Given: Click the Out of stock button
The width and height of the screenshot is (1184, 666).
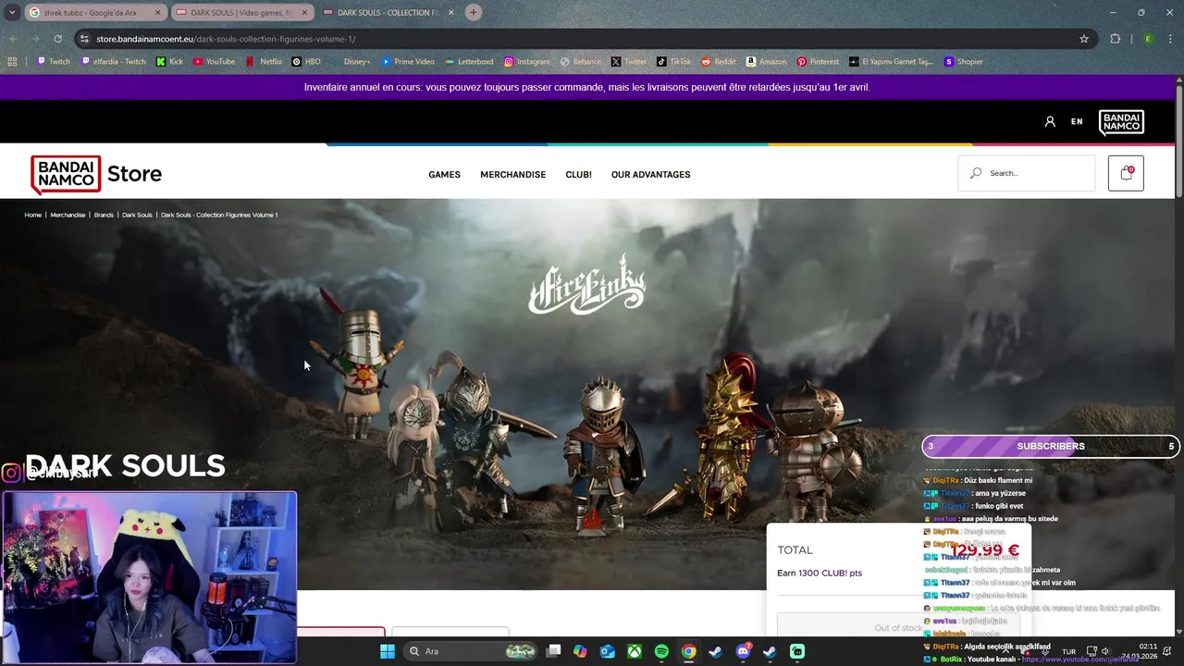Looking at the screenshot, I should pyautogui.click(x=898, y=627).
